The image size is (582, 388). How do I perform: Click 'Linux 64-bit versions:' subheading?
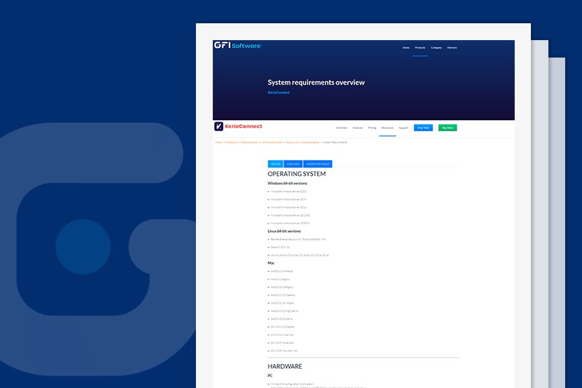(285, 231)
